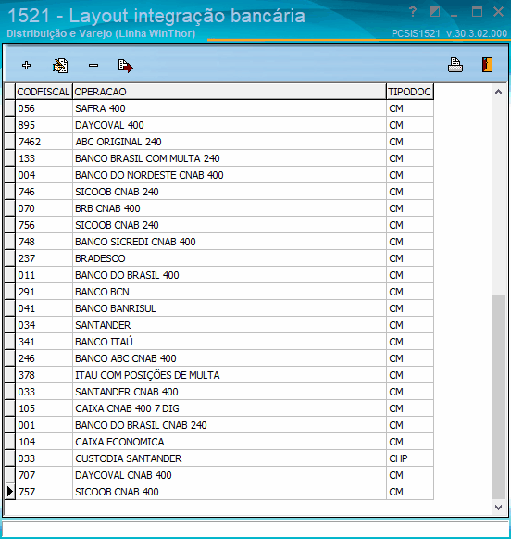Select the BANCO ITAÚ row
Viewport: 511px width, 539px height.
[x=218, y=342]
